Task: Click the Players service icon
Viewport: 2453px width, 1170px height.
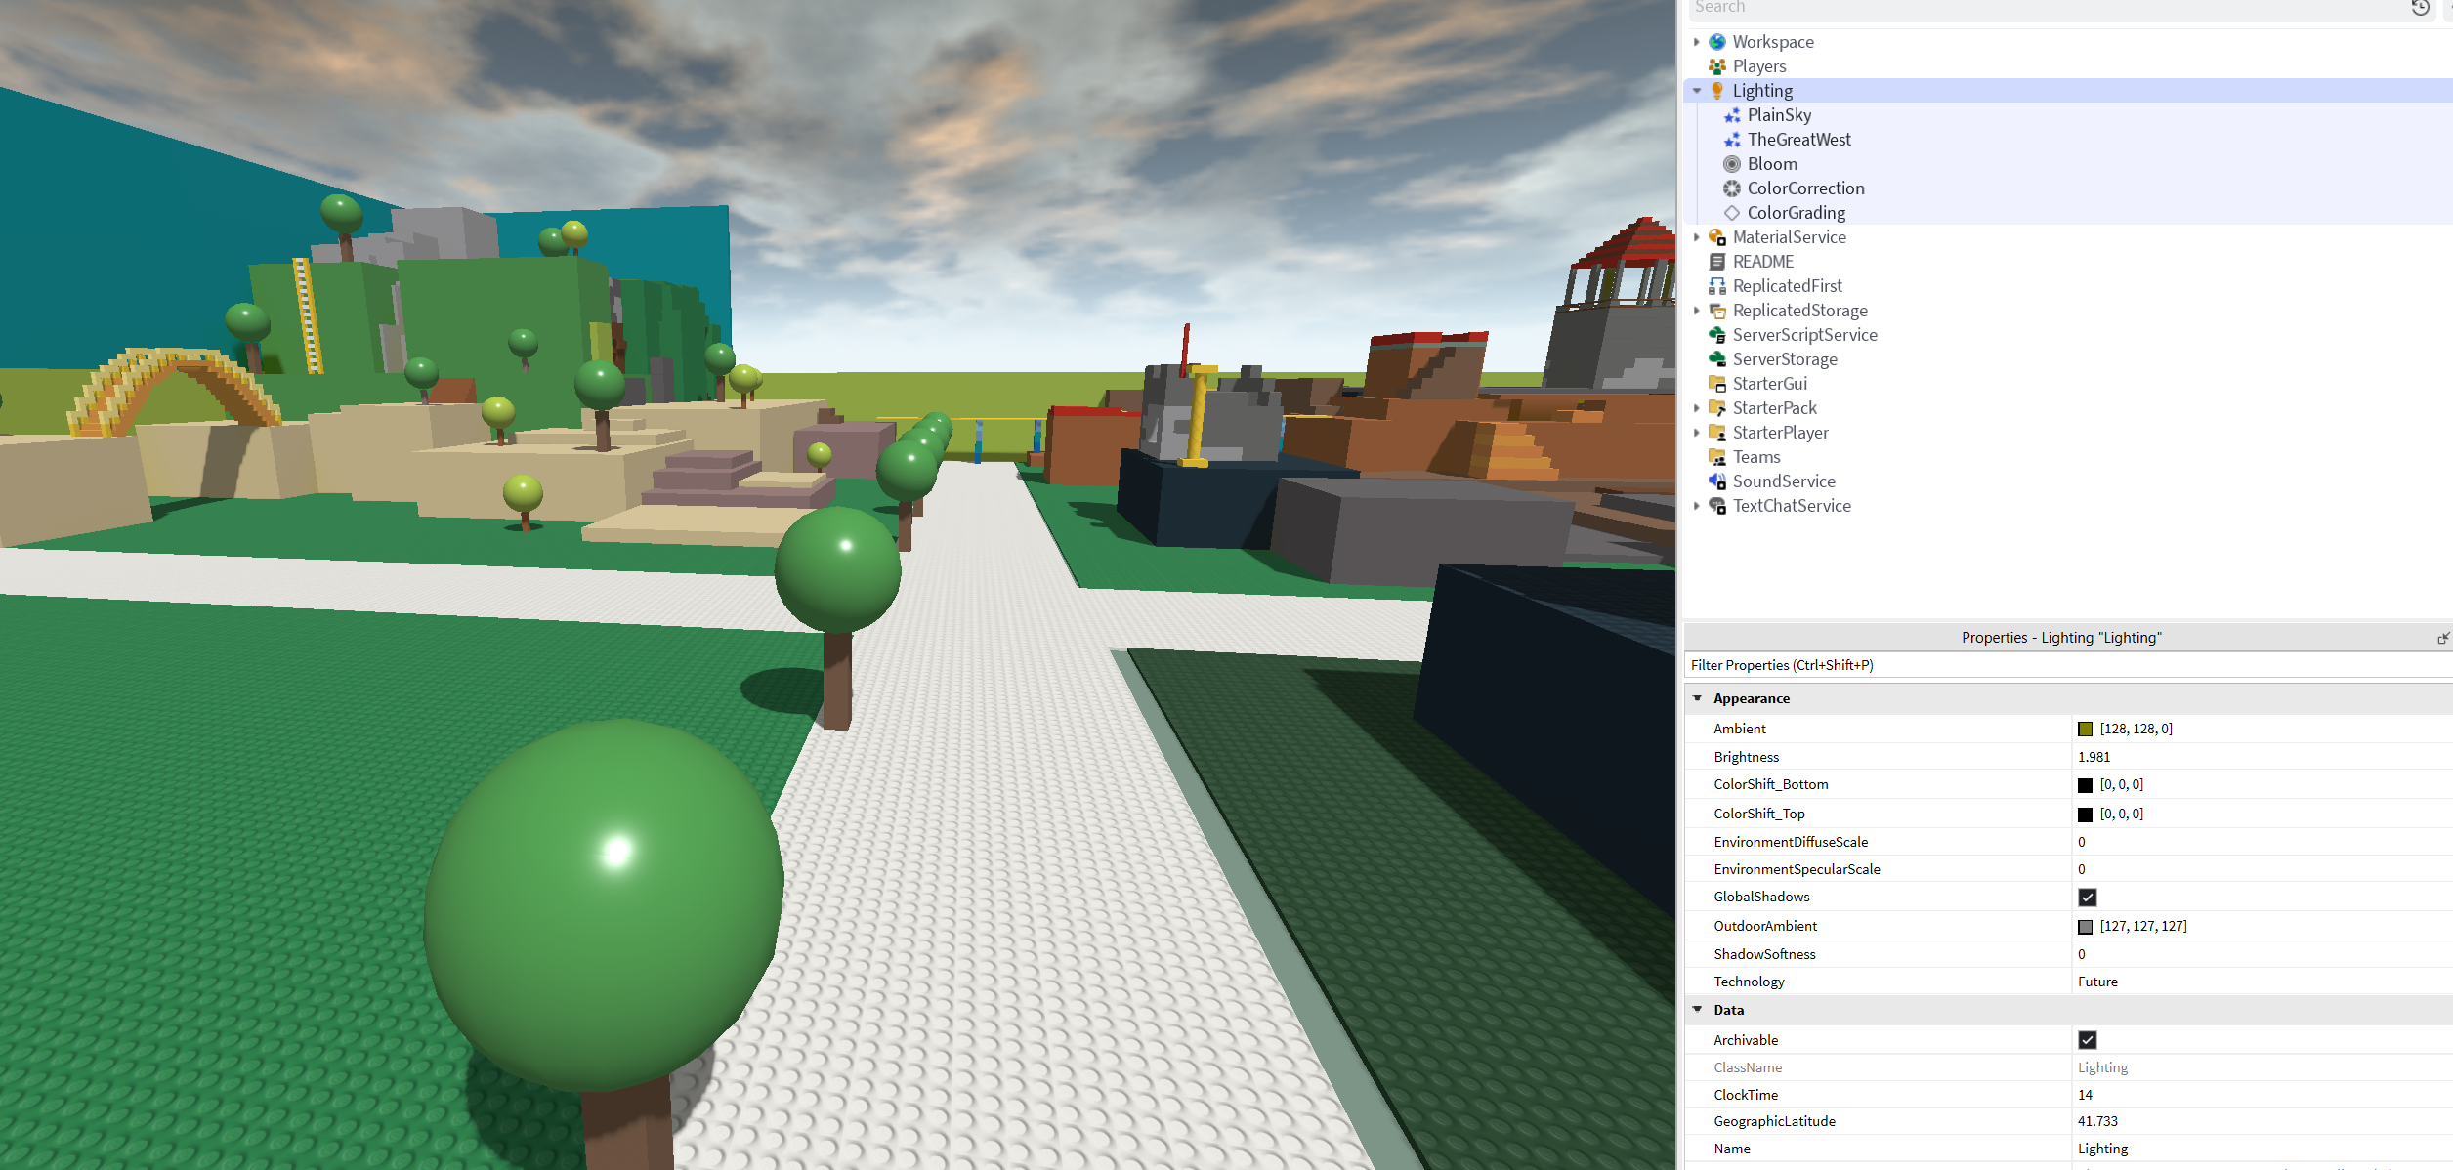Action: (x=1716, y=66)
